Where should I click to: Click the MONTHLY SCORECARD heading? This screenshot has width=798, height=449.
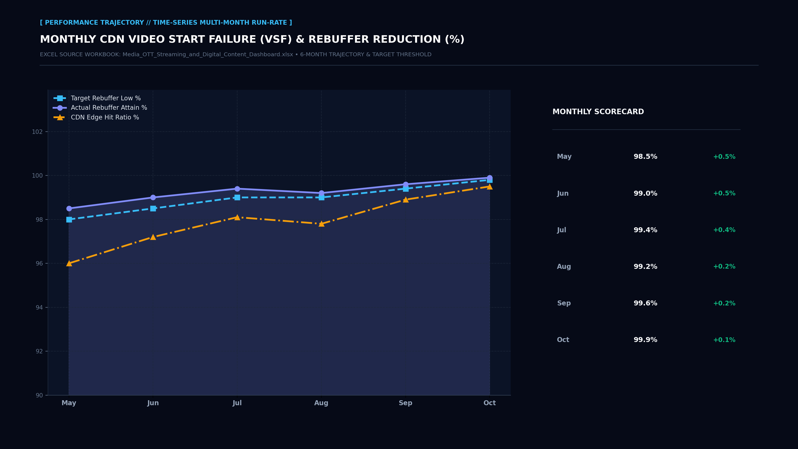[x=598, y=112]
